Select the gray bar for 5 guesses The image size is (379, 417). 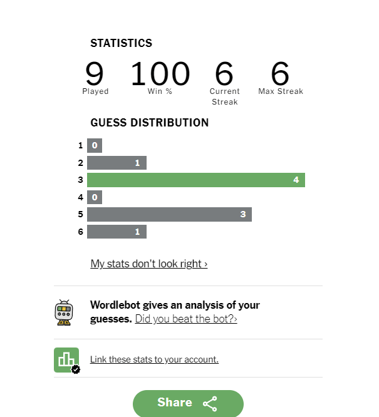coord(169,214)
